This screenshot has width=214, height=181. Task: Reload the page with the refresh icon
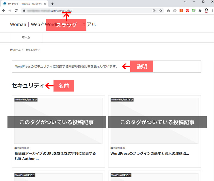point(16,11)
